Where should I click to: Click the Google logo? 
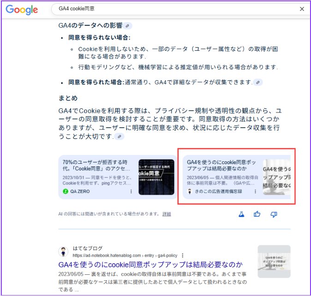pos(22,10)
